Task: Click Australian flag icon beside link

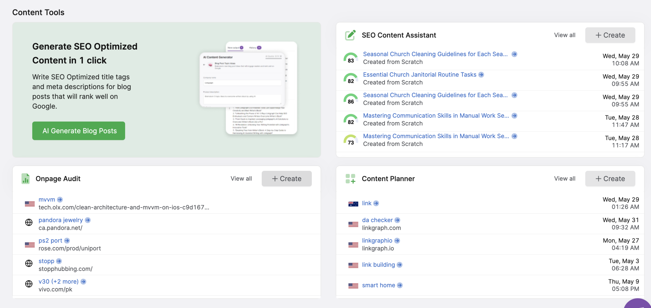Action: click(x=353, y=204)
